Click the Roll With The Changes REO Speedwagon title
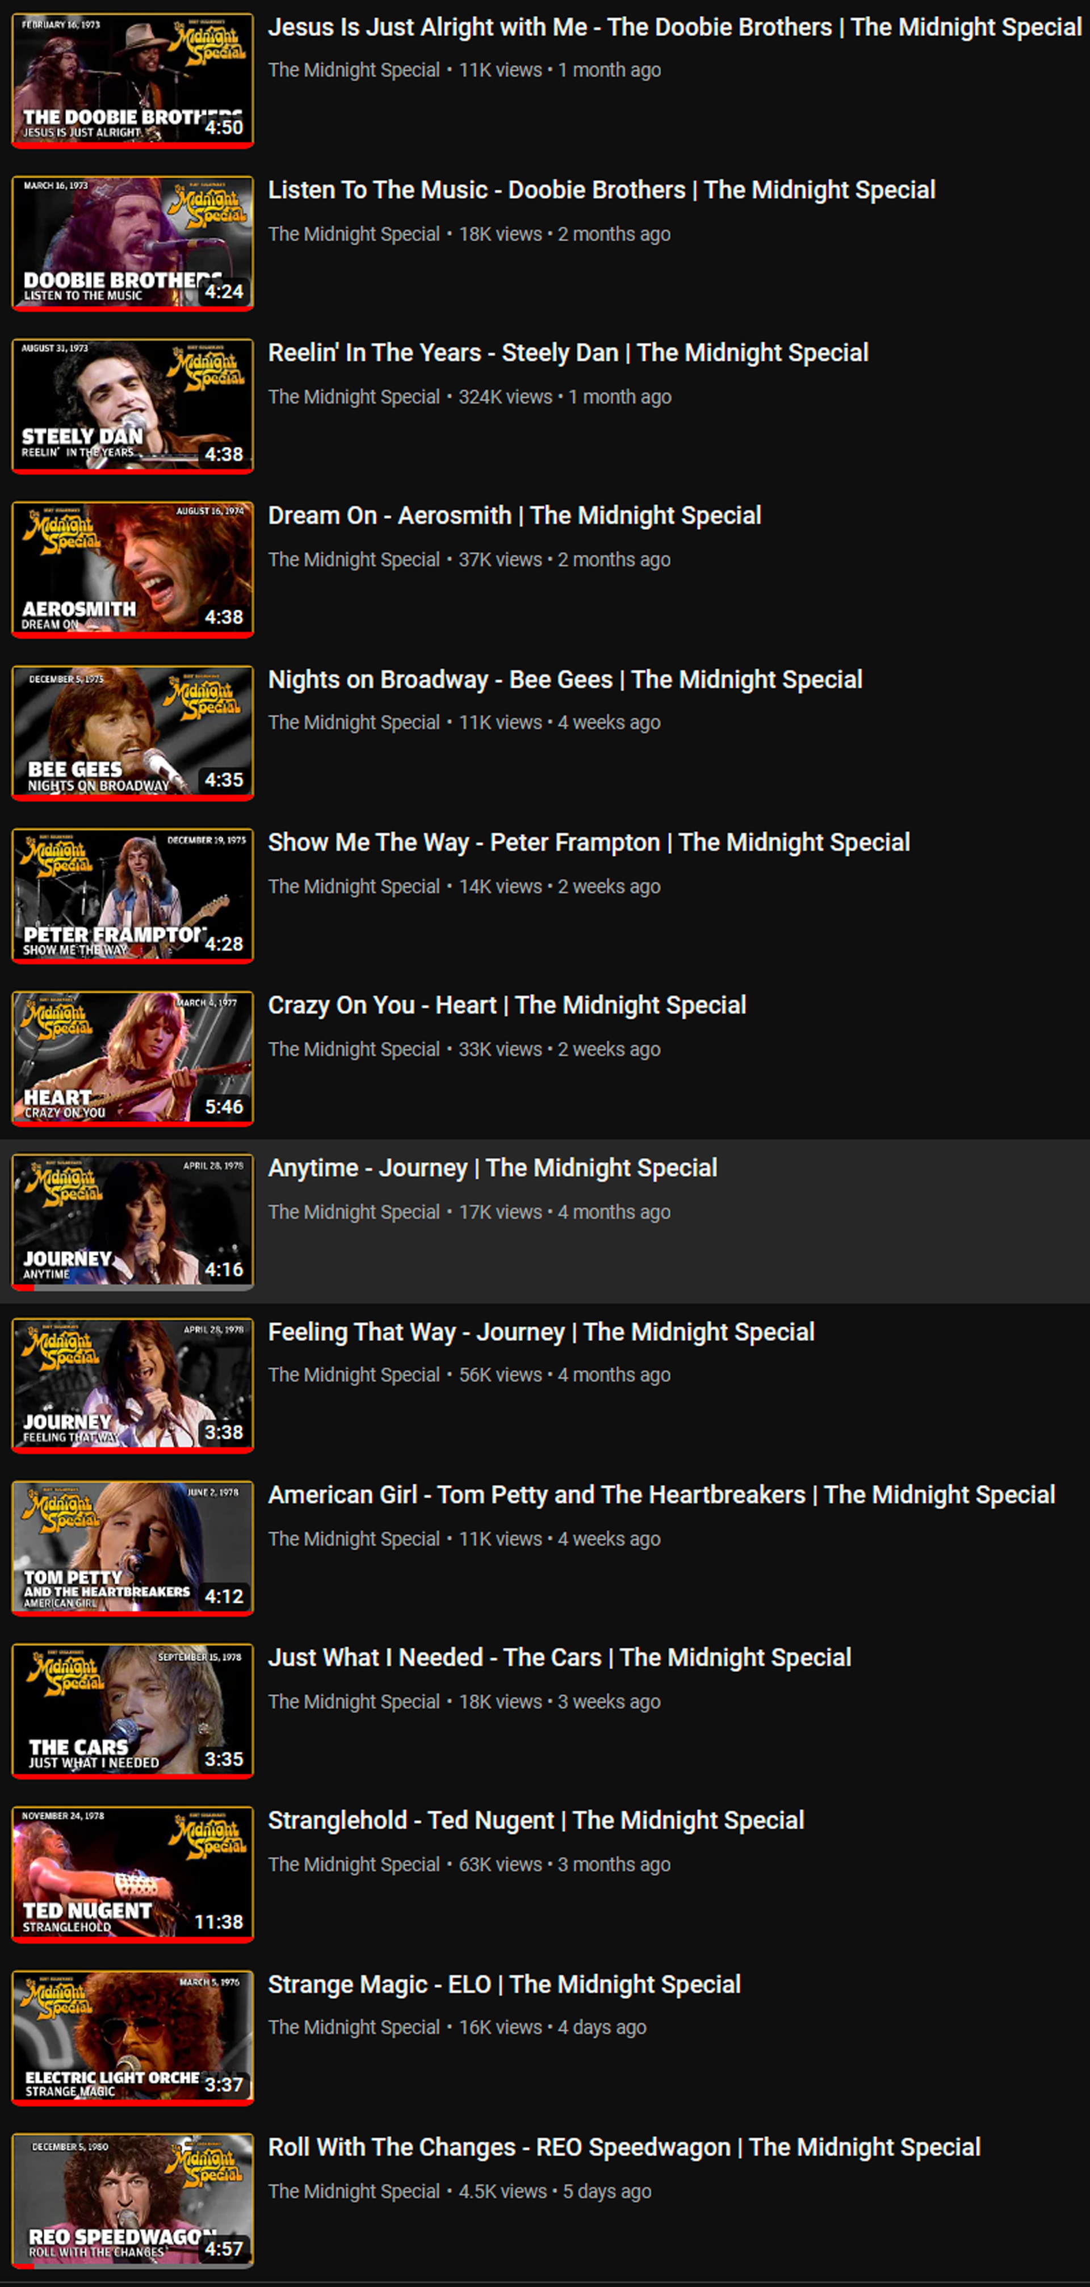This screenshot has height=2287, width=1090. [x=624, y=2148]
